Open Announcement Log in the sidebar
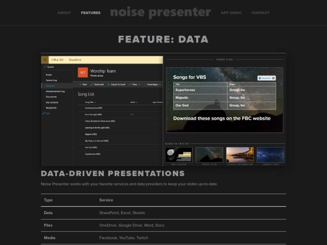Viewport: 327px width, 245px height. [x=55, y=91]
